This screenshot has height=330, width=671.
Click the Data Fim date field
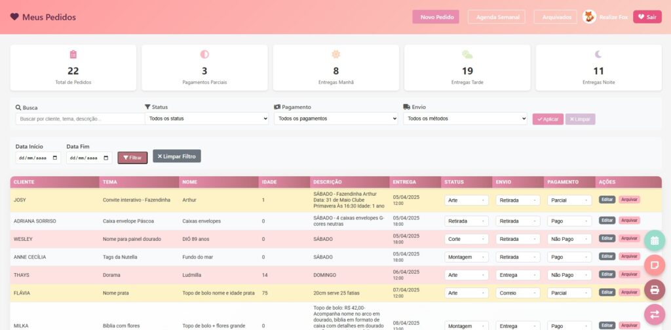point(89,158)
